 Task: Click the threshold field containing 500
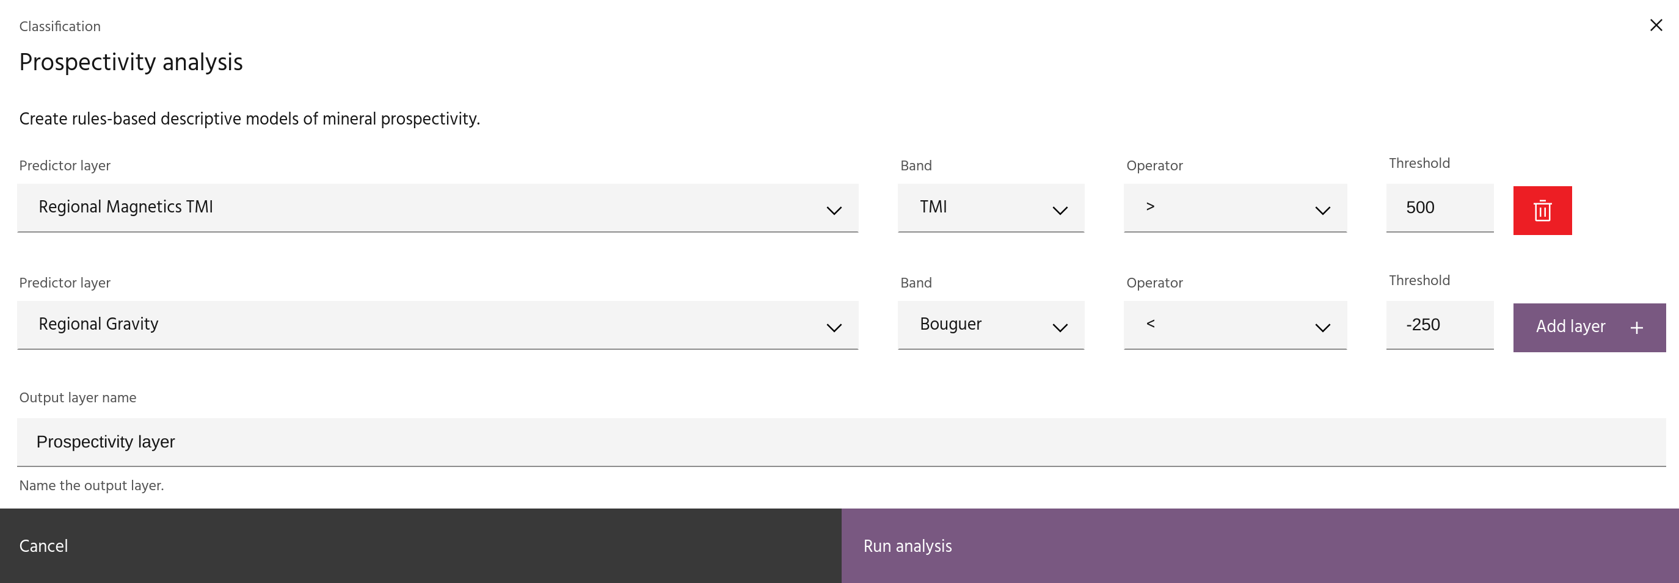point(1439,208)
